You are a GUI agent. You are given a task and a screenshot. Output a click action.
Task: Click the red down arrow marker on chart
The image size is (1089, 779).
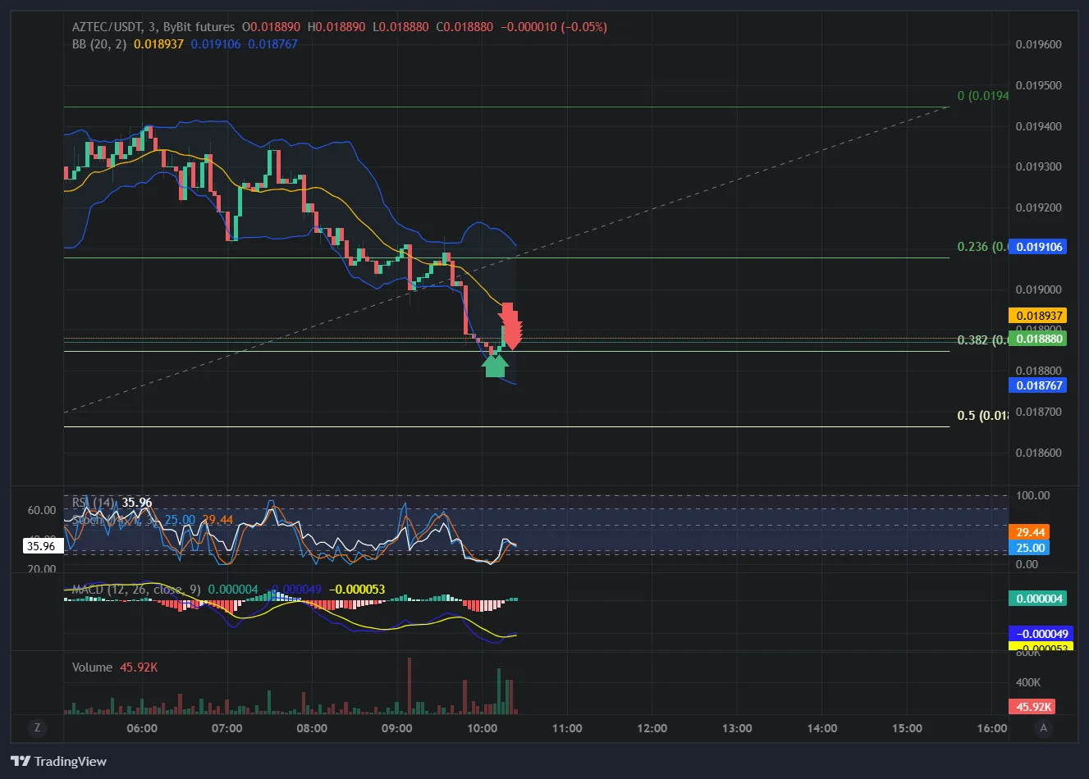point(510,326)
